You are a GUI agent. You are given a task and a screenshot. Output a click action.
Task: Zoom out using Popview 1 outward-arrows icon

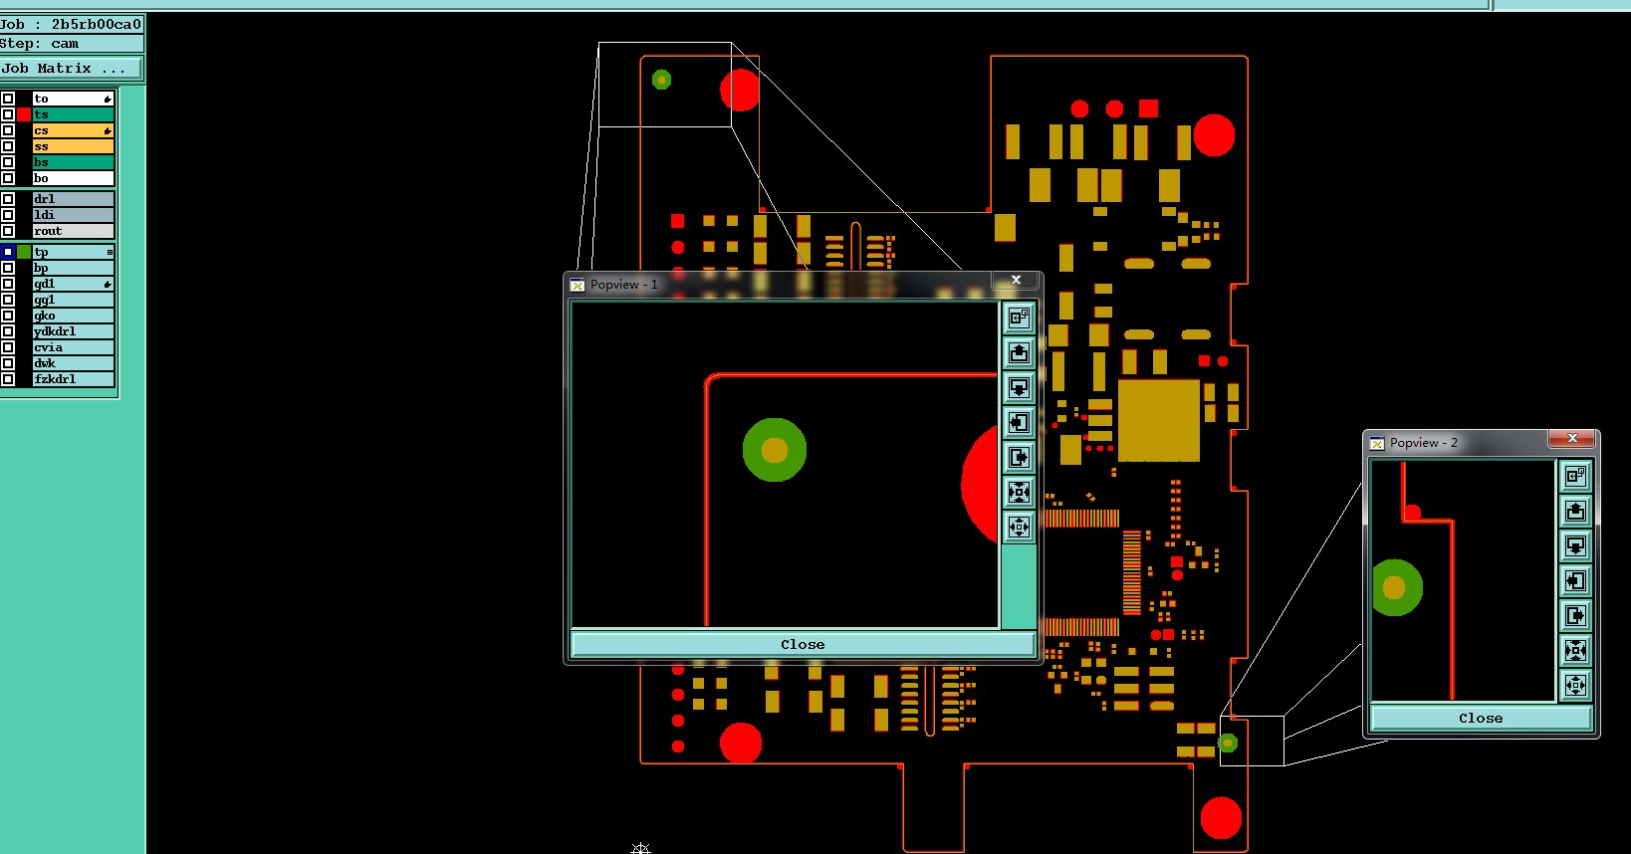(x=1019, y=527)
